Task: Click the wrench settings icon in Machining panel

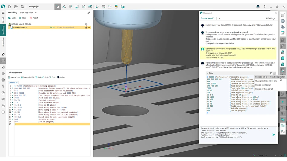Action: (89, 13)
